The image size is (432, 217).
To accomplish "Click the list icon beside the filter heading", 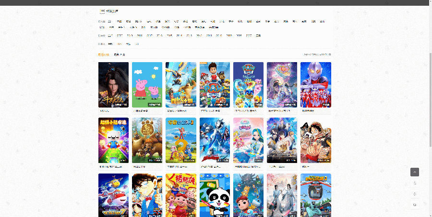I will [102, 11].
